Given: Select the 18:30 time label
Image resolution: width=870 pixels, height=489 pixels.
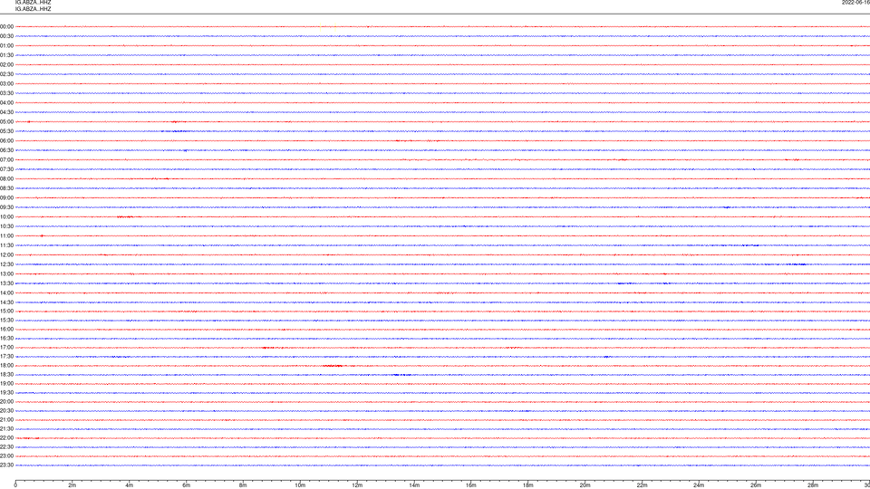Looking at the screenshot, I should [x=6, y=375].
